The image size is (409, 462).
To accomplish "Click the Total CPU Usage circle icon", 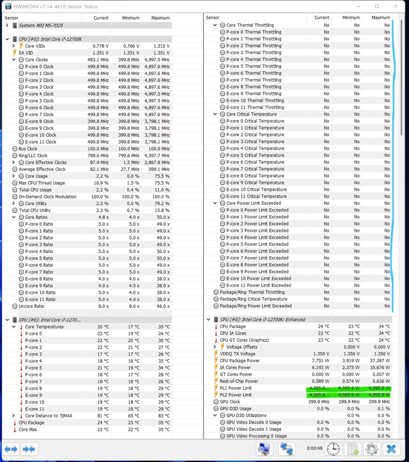I will (15, 190).
